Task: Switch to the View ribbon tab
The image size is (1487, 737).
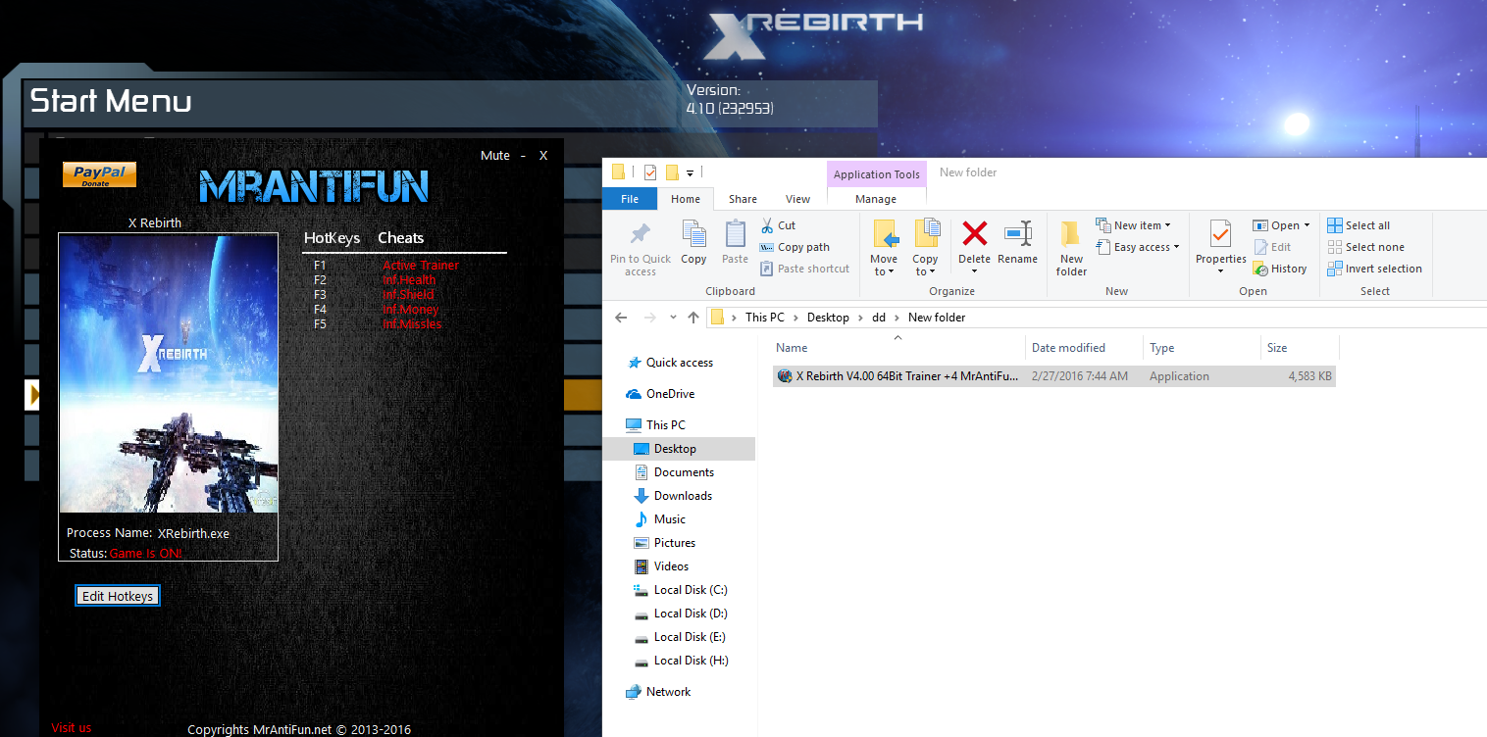Action: [797, 199]
